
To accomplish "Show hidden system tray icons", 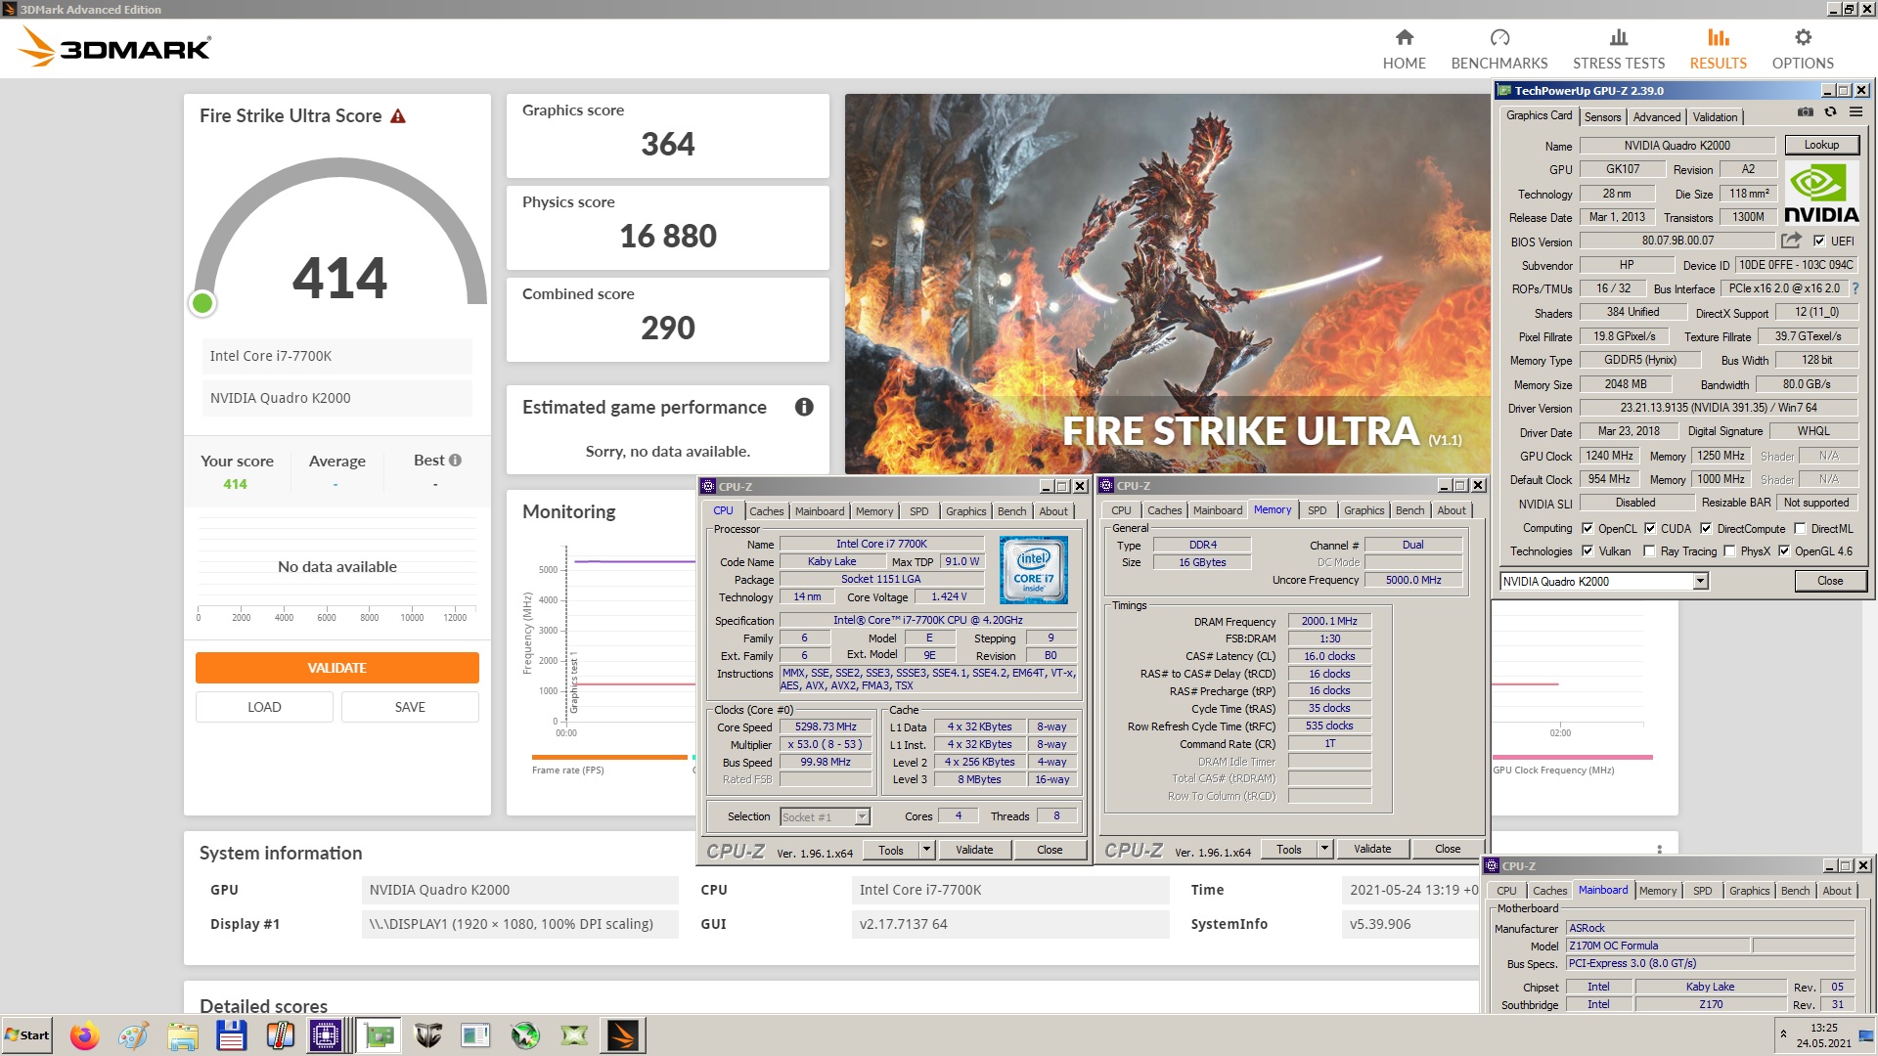I will [1783, 1034].
